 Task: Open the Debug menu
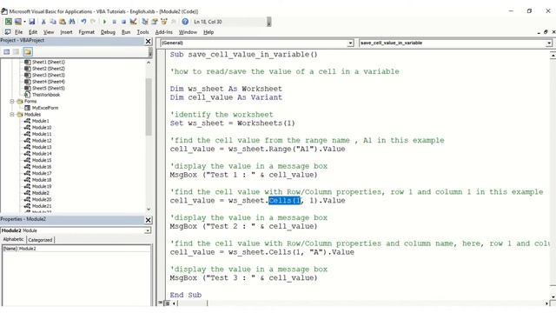pos(108,32)
